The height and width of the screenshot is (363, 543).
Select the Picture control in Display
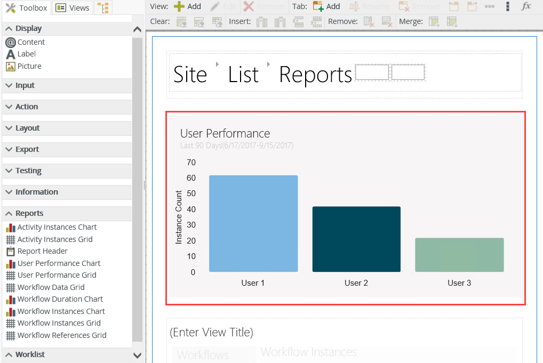pyautogui.click(x=29, y=66)
